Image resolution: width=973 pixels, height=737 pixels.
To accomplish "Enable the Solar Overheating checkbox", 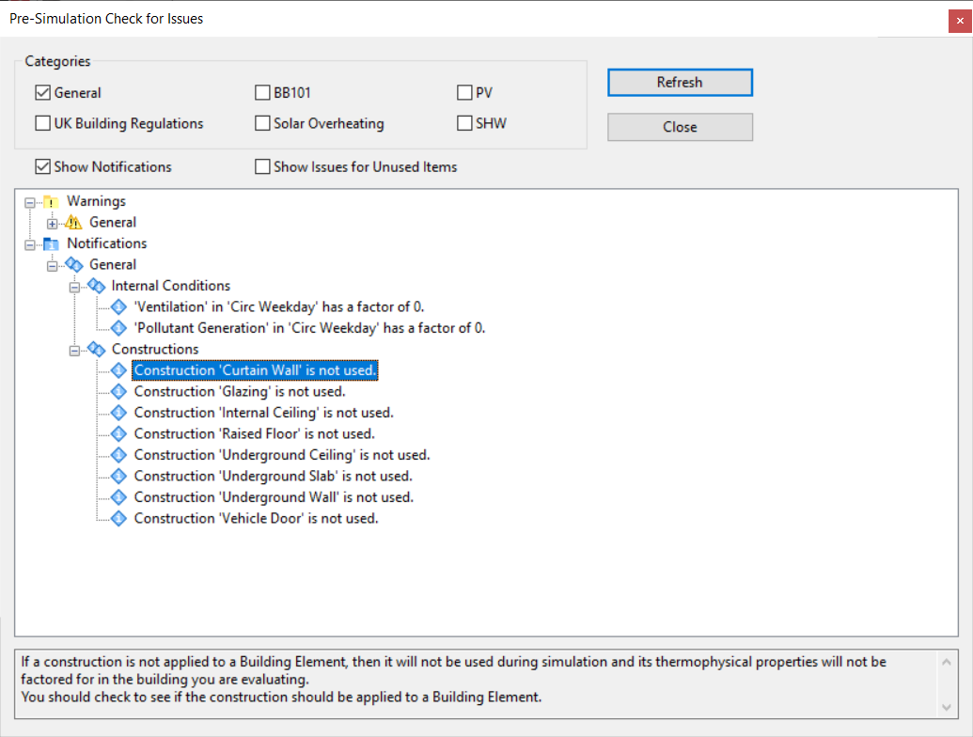I will point(262,123).
